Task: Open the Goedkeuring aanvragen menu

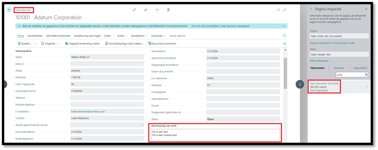Action: coord(87,36)
